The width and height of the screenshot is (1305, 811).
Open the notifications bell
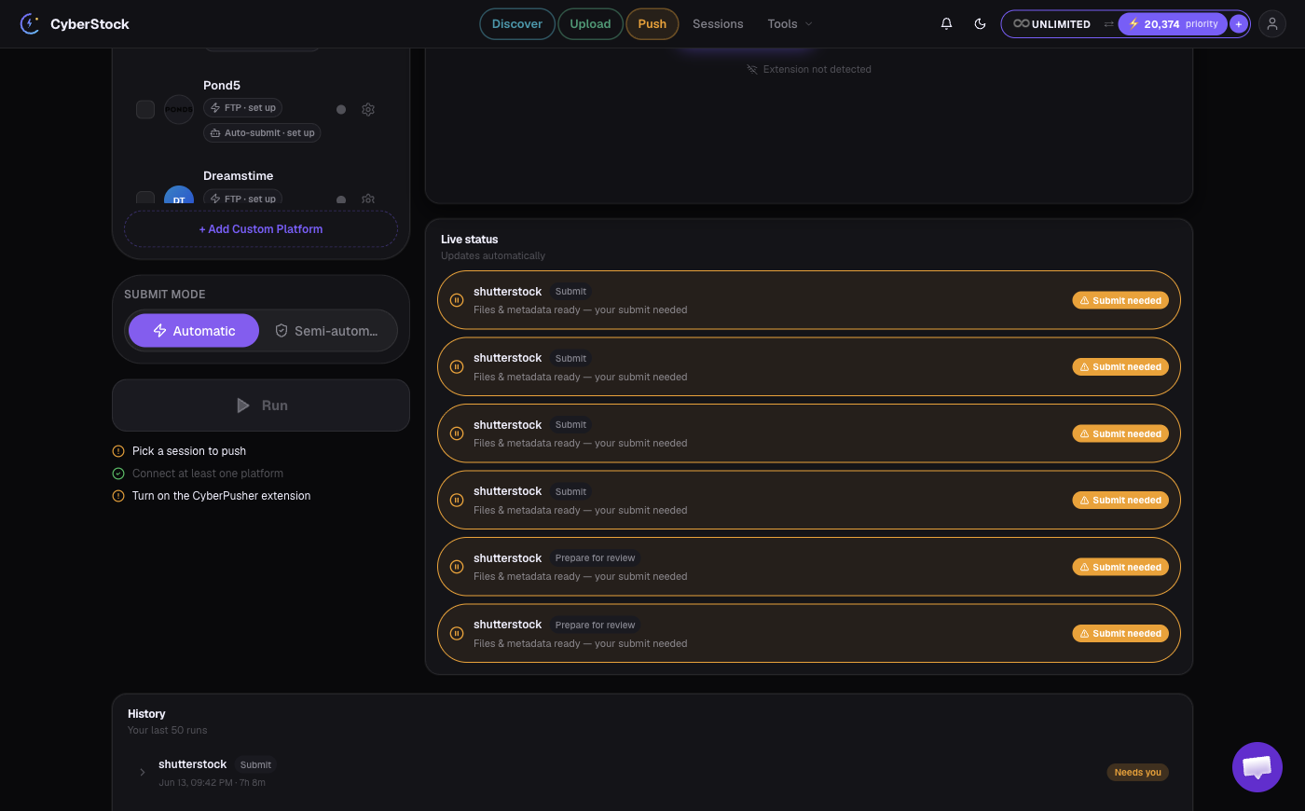pos(946,24)
